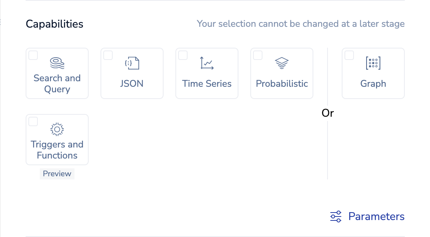Click the JSON document icon
430x237 pixels.
132,63
